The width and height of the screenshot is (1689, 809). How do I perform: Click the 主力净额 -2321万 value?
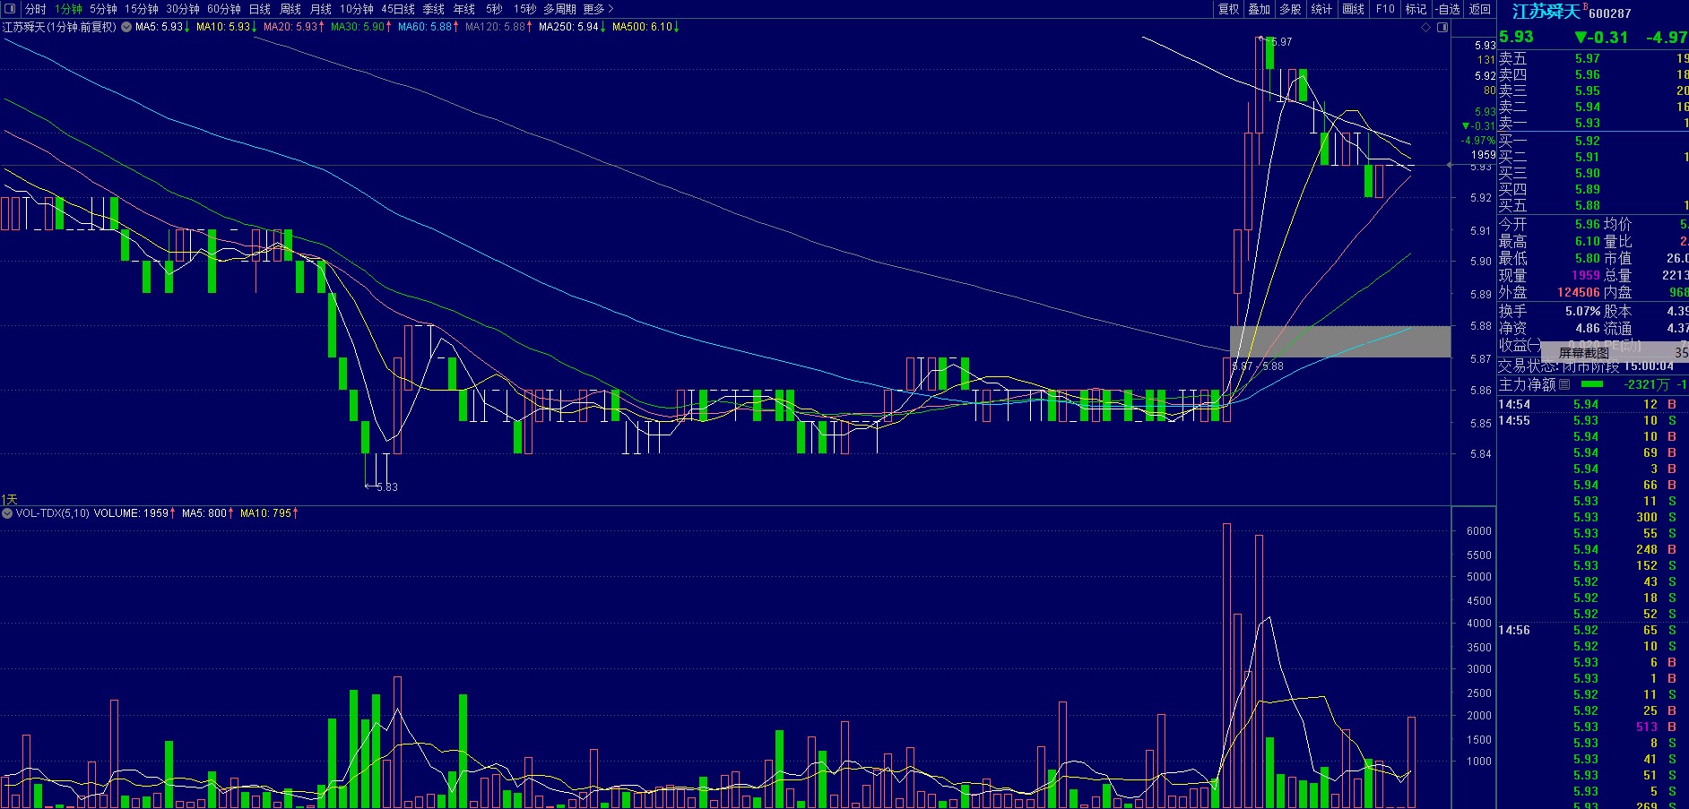(1646, 384)
